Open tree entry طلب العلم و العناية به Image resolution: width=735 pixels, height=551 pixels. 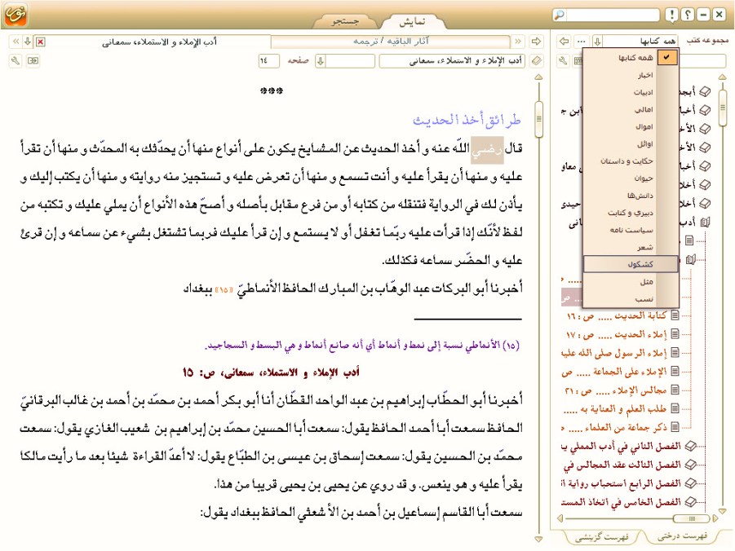[x=615, y=408]
